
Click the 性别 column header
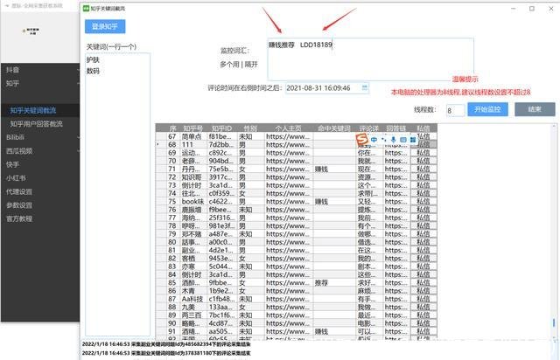point(251,128)
